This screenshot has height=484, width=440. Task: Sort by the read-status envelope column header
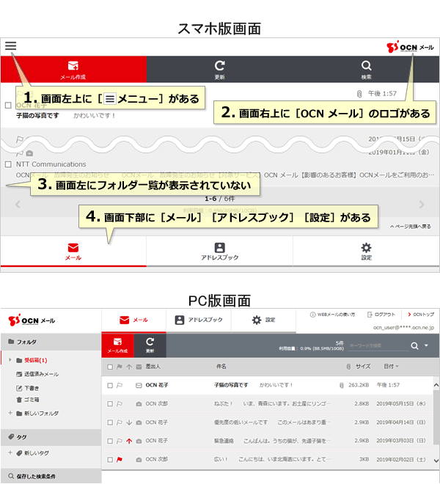click(x=139, y=367)
